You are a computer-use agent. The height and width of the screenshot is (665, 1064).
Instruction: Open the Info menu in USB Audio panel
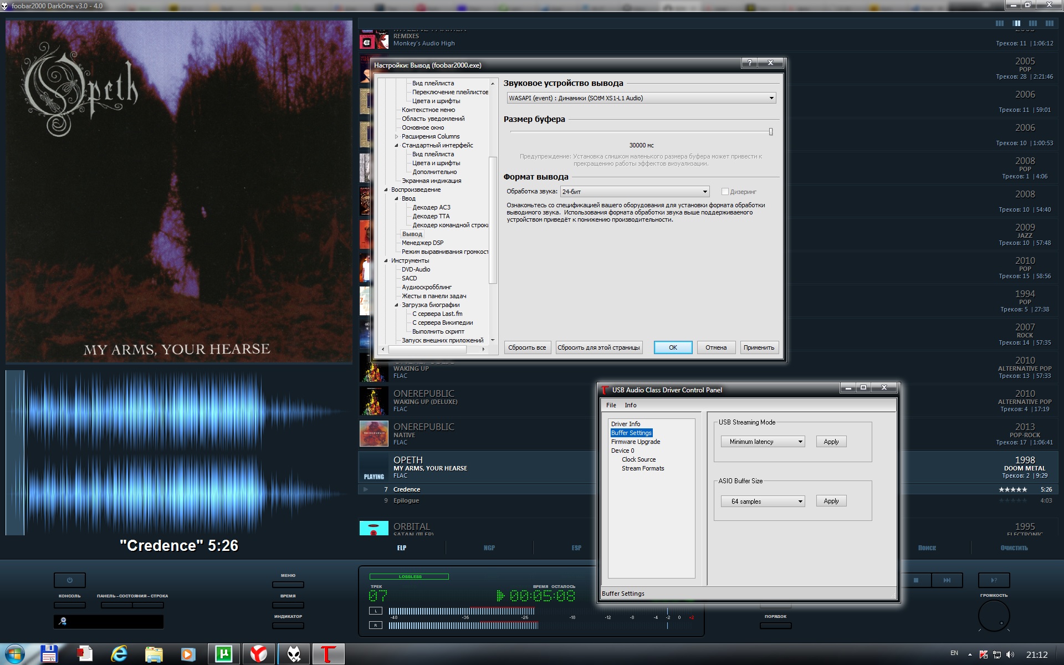(631, 405)
